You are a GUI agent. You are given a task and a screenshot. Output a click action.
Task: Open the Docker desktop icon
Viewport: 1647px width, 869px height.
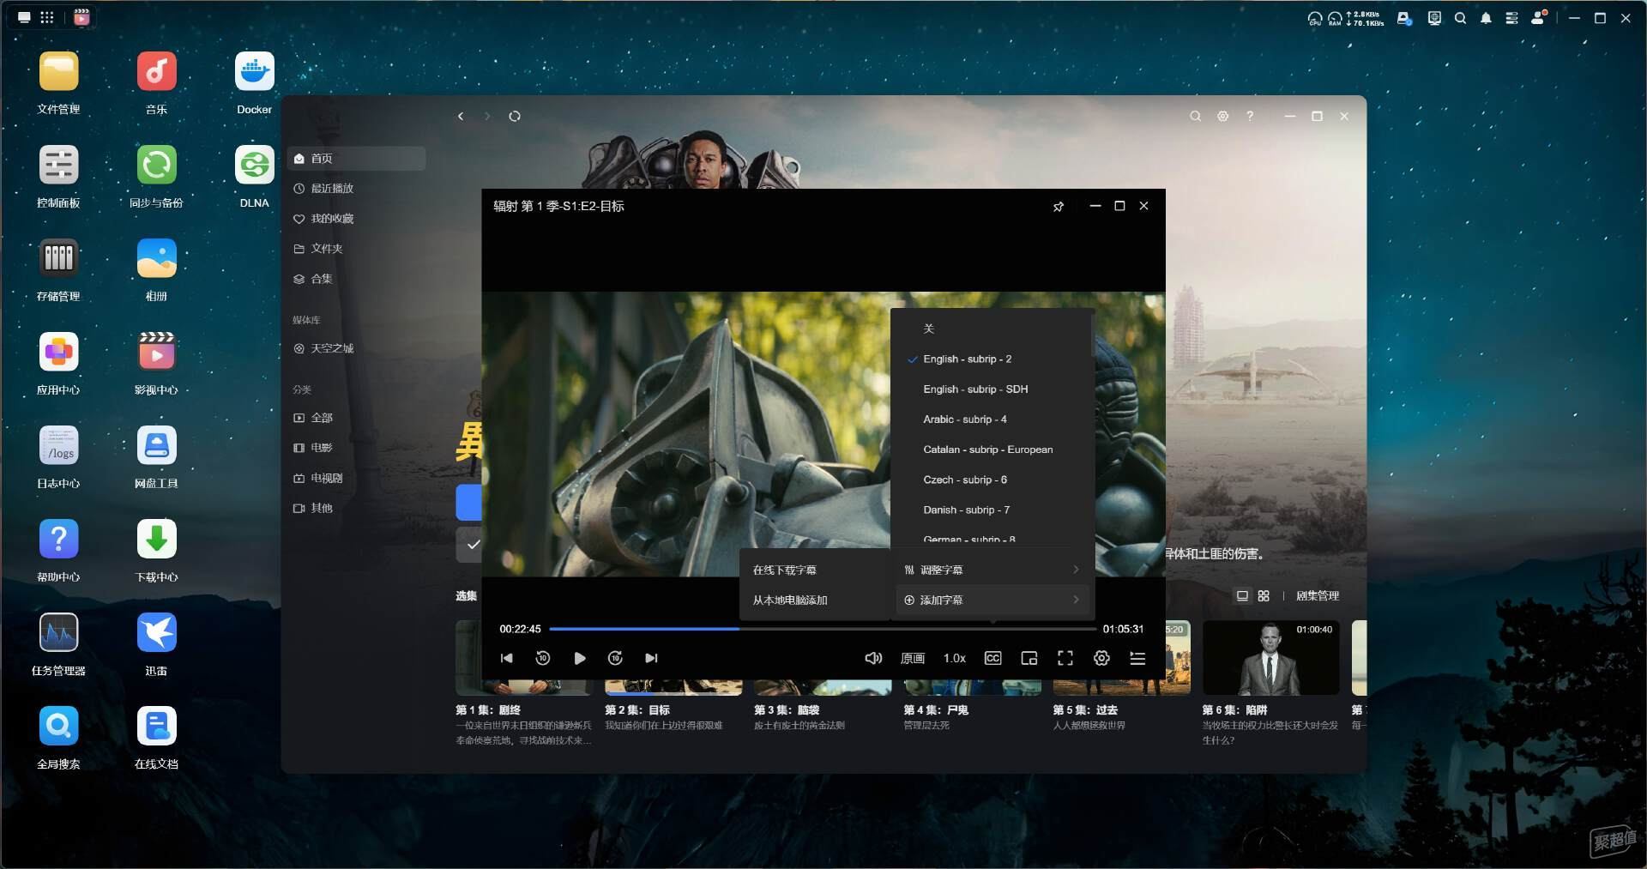pyautogui.click(x=254, y=72)
